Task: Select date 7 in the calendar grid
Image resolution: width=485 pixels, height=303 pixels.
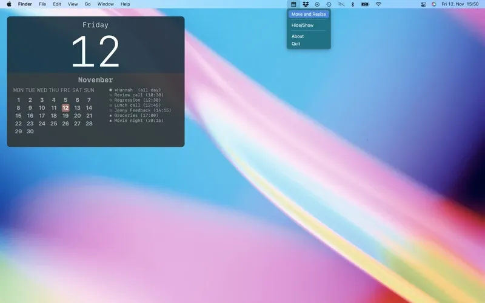Action: pos(89,100)
